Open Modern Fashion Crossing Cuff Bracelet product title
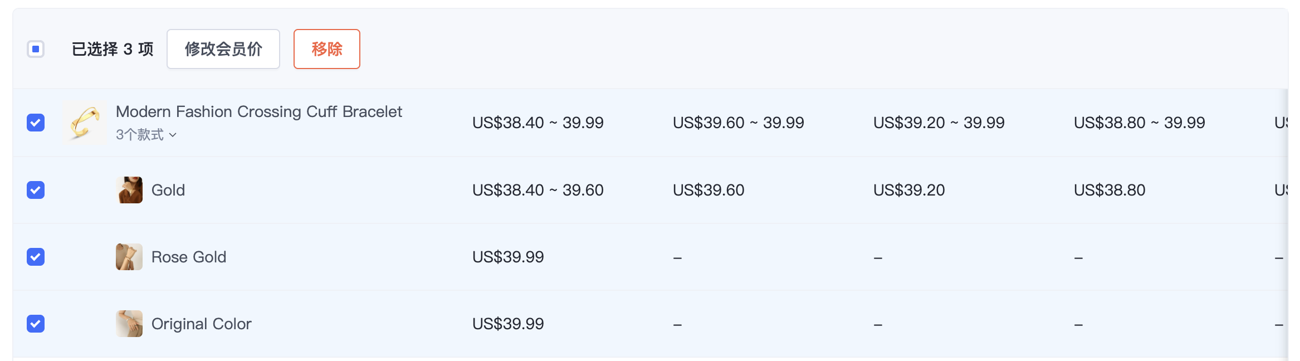Image resolution: width=1300 pixels, height=361 pixels. coord(258,111)
